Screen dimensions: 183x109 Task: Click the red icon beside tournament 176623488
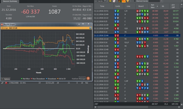click(6, 83)
